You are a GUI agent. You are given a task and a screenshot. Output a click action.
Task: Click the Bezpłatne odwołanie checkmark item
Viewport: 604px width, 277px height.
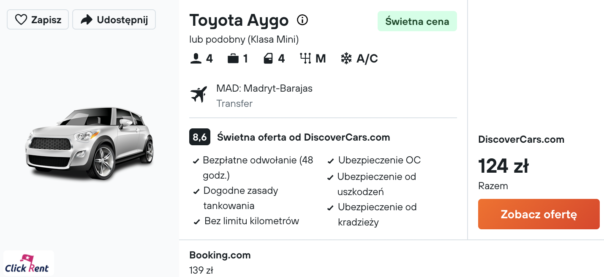click(x=253, y=168)
